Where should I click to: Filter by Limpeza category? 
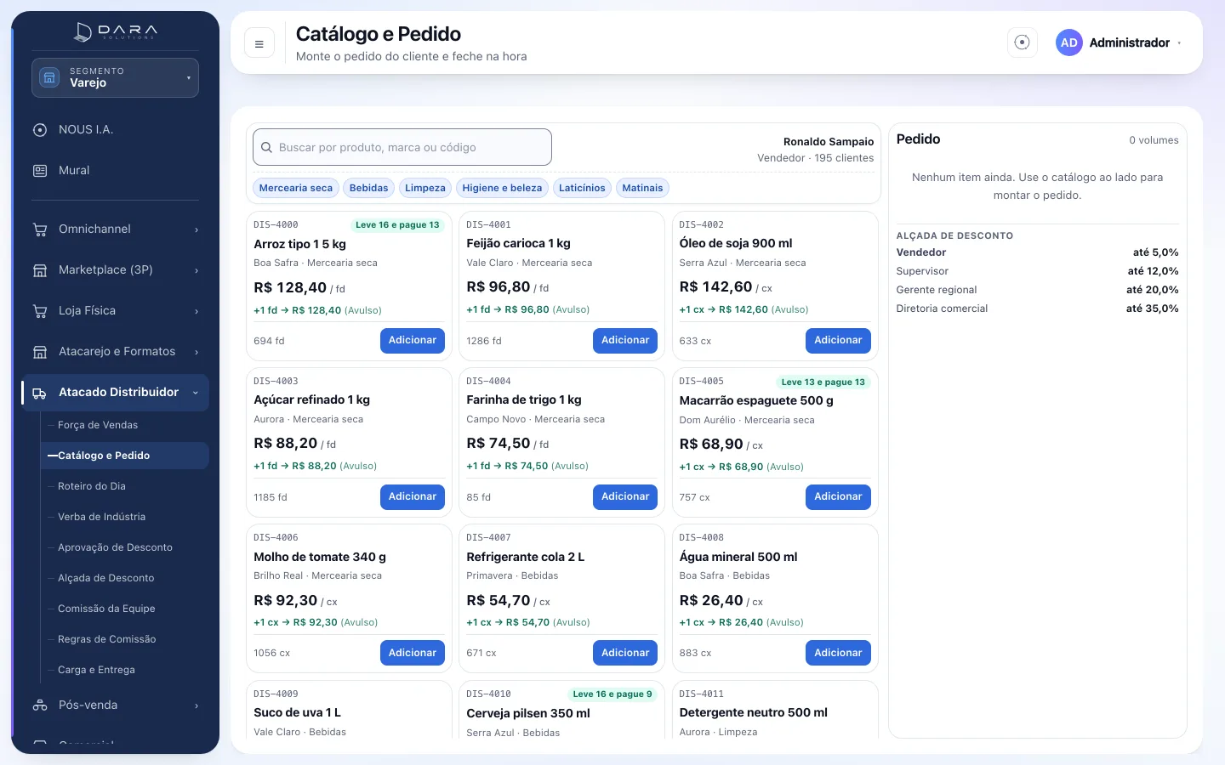(425, 188)
